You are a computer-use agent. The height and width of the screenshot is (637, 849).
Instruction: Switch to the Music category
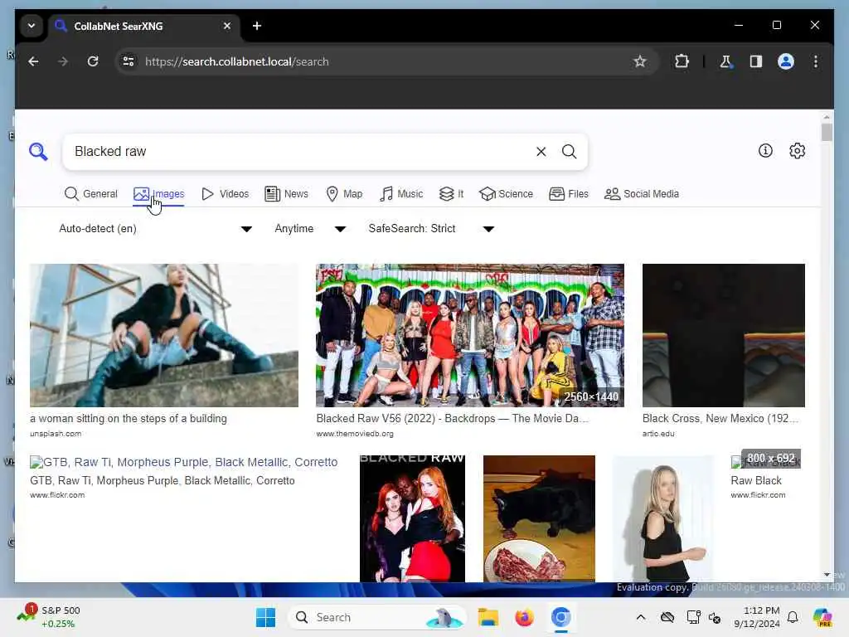[x=401, y=194]
